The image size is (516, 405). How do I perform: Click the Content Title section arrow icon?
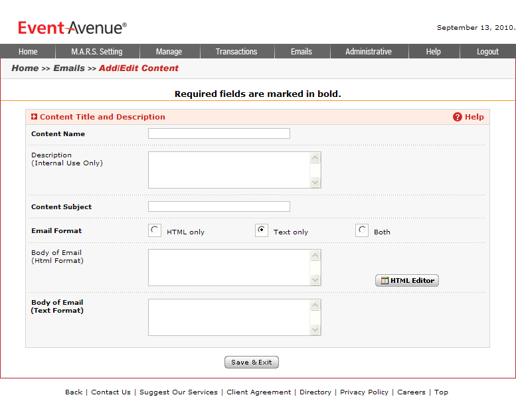click(34, 117)
